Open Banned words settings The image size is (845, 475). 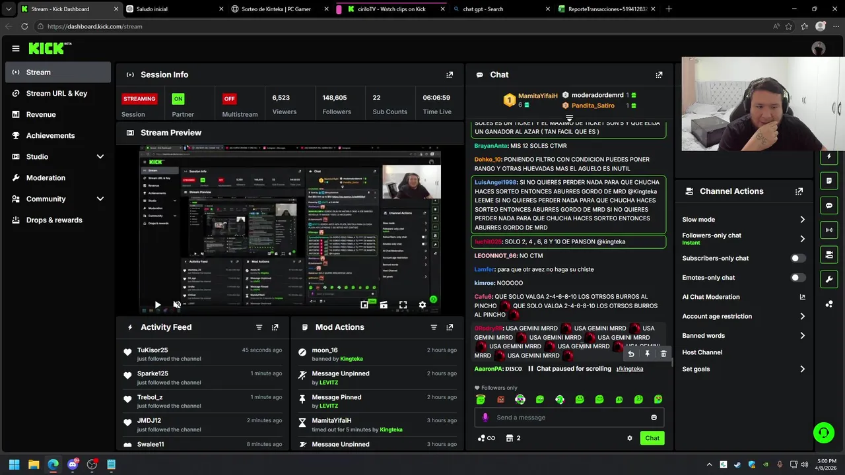pyautogui.click(x=744, y=335)
